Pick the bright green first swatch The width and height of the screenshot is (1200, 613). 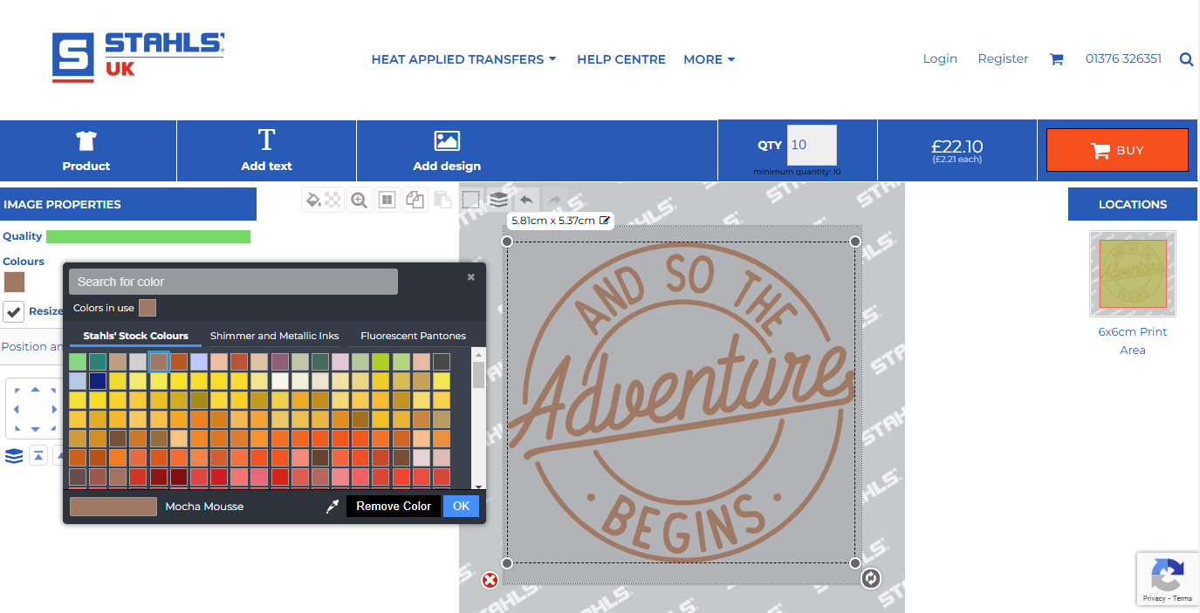78,362
